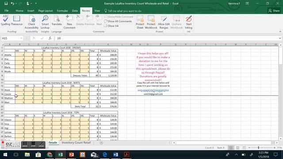Collapse the ribbon with the chevron
This screenshot has width=283, height=159.
tap(280, 31)
